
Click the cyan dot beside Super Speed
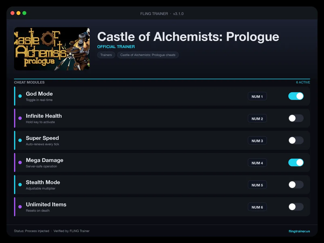(20, 140)
